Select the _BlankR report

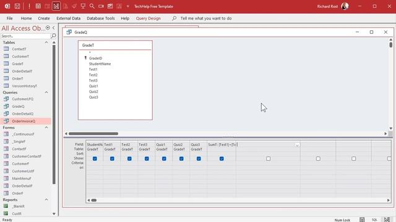19,206
